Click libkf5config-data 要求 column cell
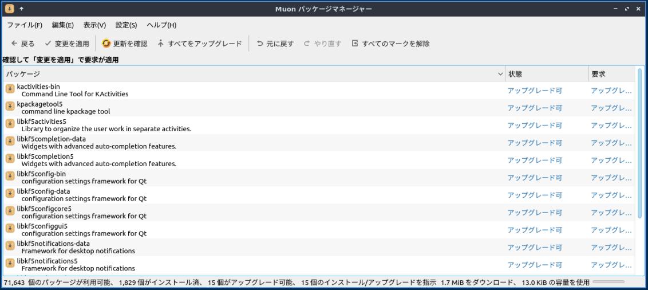The image size is (648, 290). tap(611, 195)
